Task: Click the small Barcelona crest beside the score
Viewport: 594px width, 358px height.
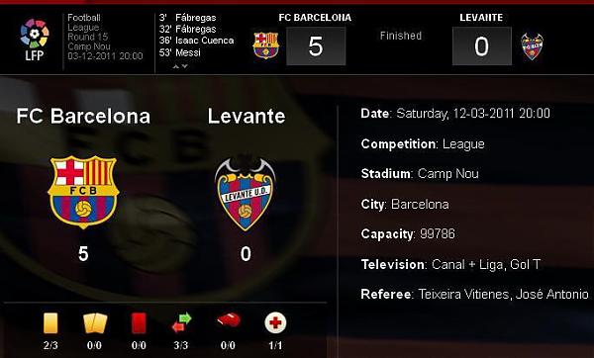Action: click(266, 45)
